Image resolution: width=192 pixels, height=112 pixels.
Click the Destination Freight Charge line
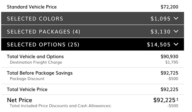point(36,62)
